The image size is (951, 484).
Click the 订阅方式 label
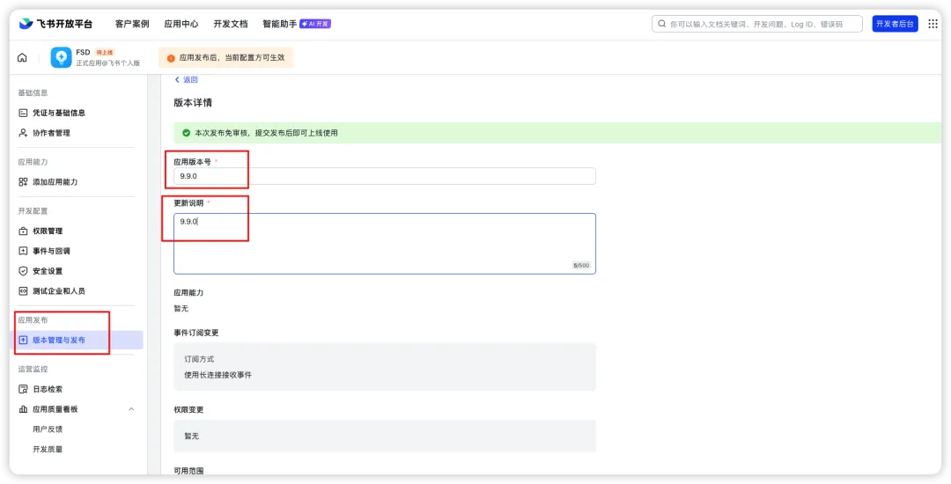coord(199,359)
